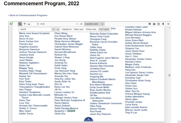The height and width of the screenshot is (123, 181).
Task: Toggle the PDF sidebar panel
Action: [11, 24]
